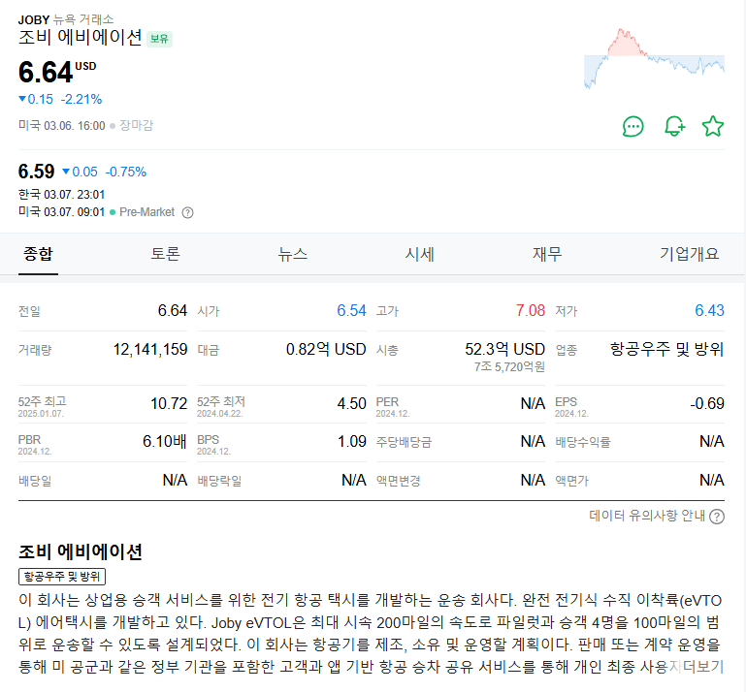
Task: Open the 재무 tab
Action: click(x=547, y=254)
